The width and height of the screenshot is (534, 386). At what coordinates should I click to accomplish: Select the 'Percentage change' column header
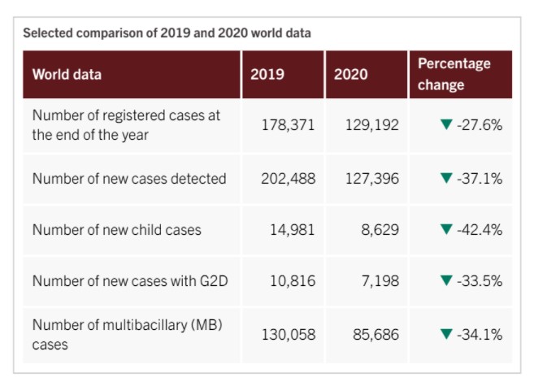454,74
